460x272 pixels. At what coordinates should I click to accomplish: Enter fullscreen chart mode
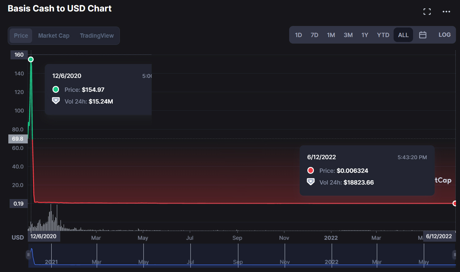pos(427,12)
